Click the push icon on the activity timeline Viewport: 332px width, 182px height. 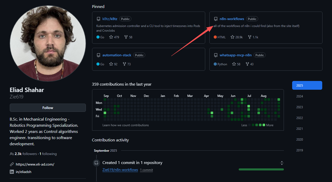pyautogui.click(x=96, y=163)
